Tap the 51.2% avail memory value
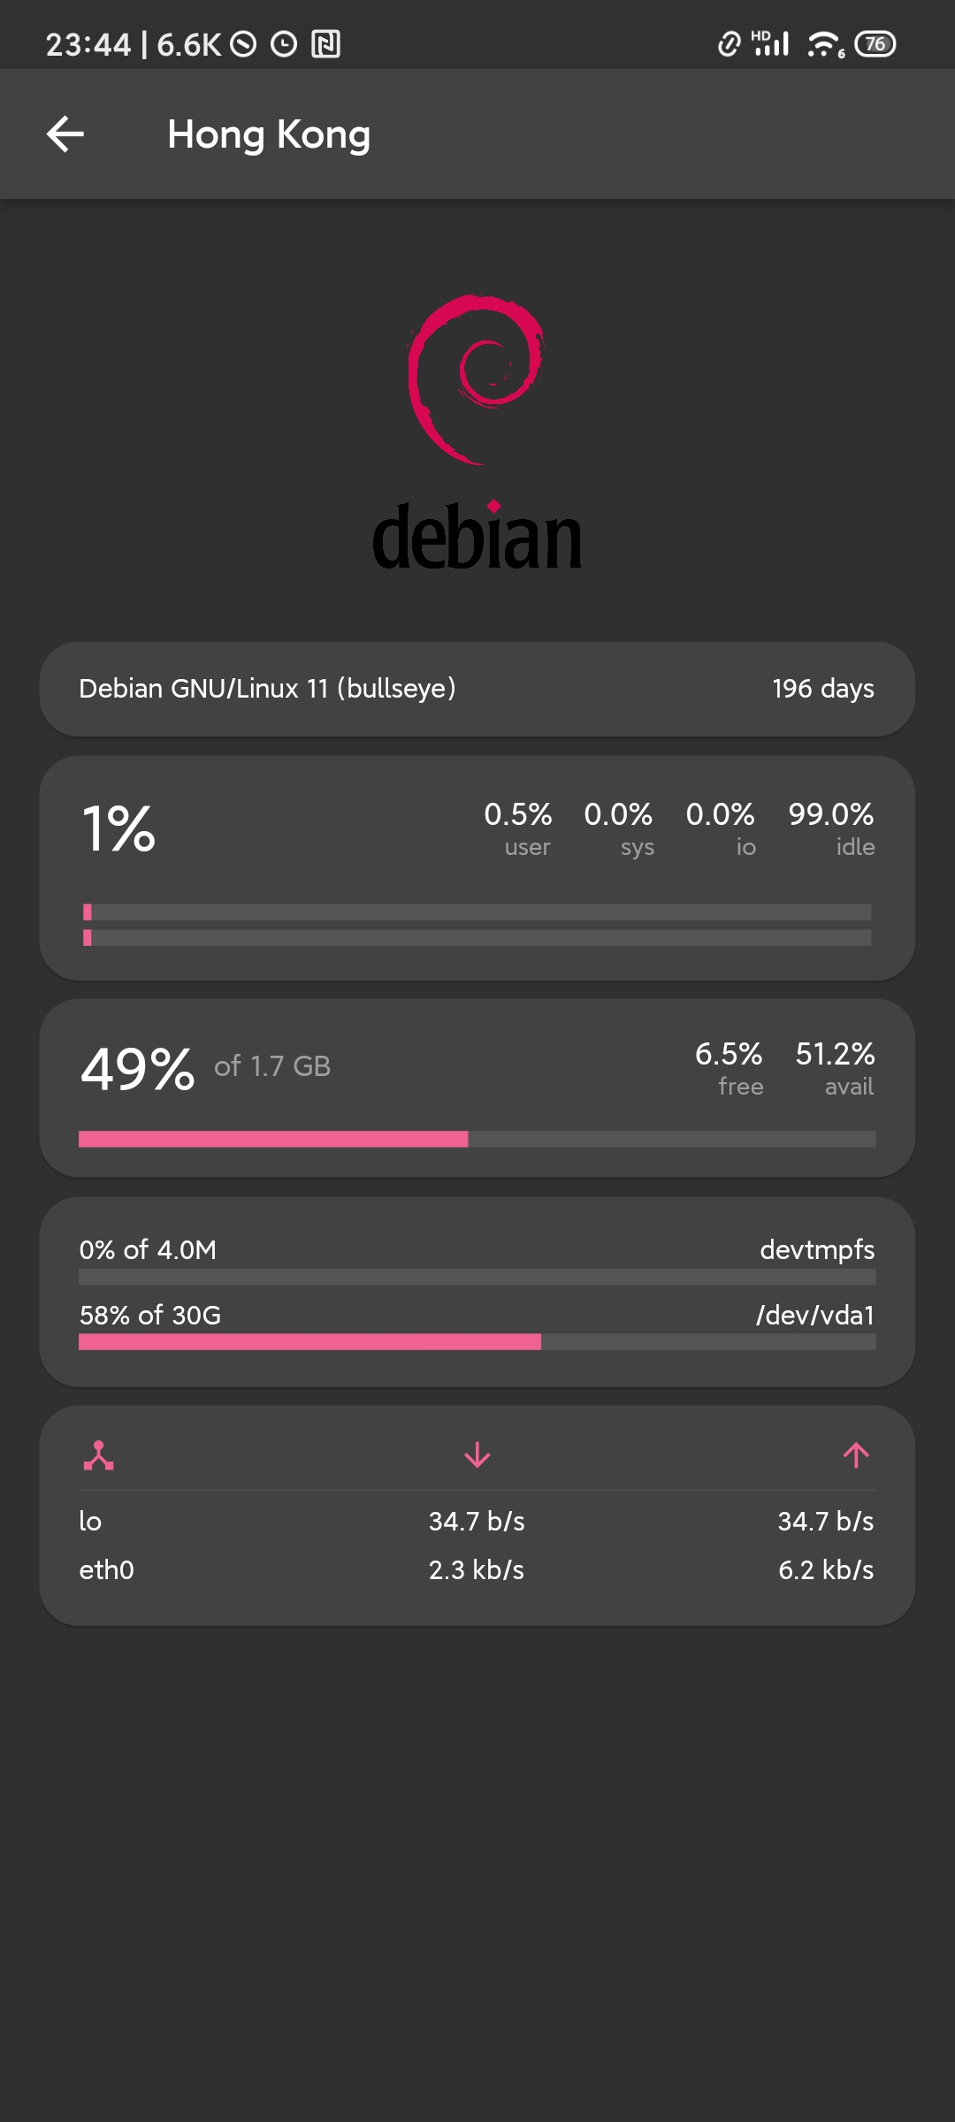The height and width of the screenshot is (2122, 955). [x=835, y=1067]
